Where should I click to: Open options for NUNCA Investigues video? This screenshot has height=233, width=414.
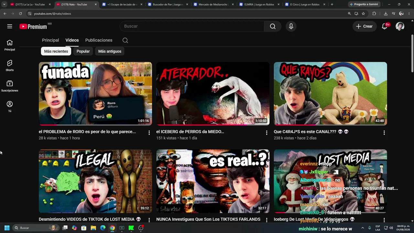coord(267,220)
